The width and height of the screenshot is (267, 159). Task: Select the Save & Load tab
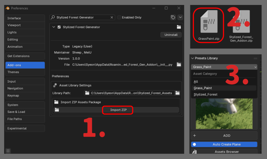(25, 112)
